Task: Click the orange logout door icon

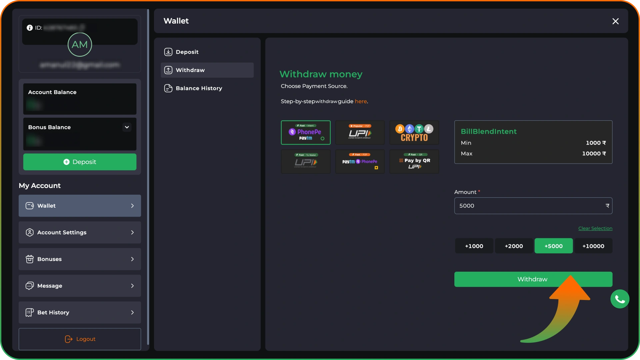Action: [68, 339]
